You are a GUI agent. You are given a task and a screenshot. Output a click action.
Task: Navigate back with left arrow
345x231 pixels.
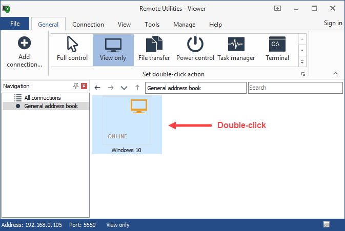[x=98, y=88]
